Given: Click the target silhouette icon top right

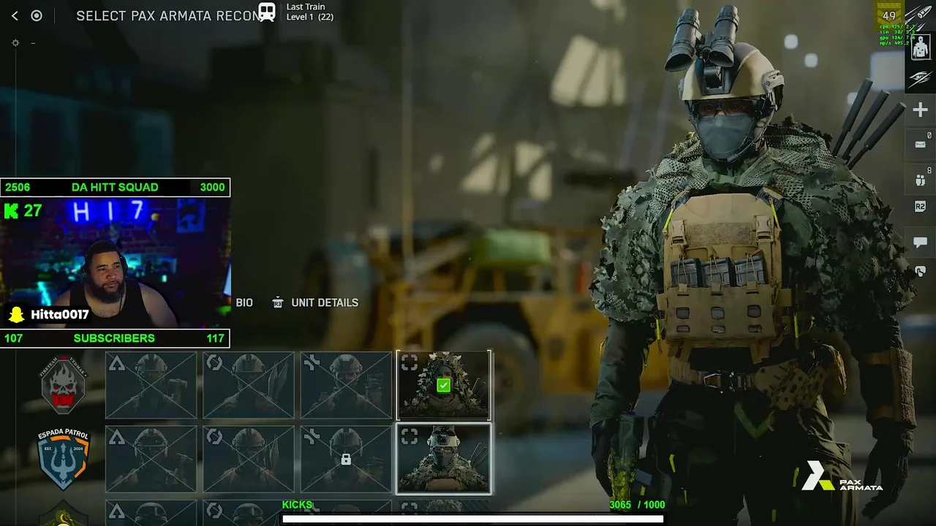Looking at the screenshot, I should click(x=920, y=48).
